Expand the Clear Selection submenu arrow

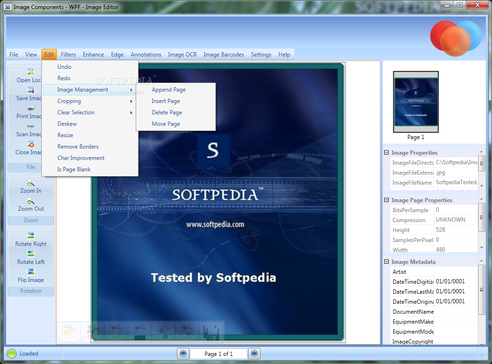pos(131,112)
